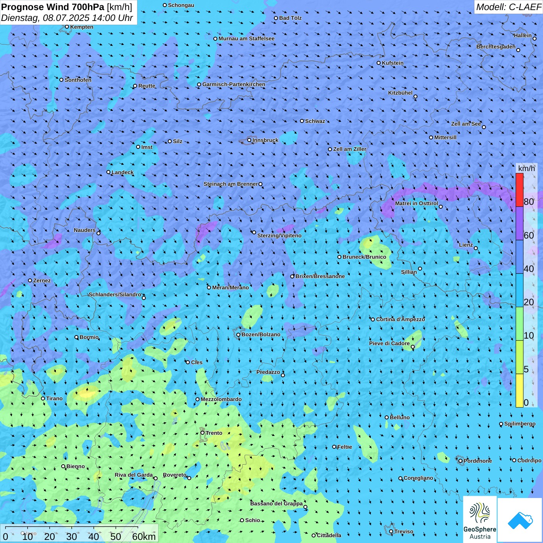Click the Bormio location dot
The image size is (543, 543).
pos(76,337)
